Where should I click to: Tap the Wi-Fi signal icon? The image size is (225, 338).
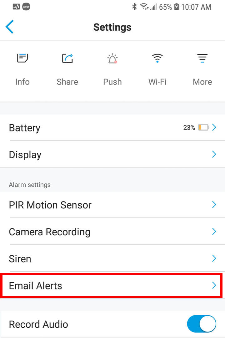coord(157,58)
